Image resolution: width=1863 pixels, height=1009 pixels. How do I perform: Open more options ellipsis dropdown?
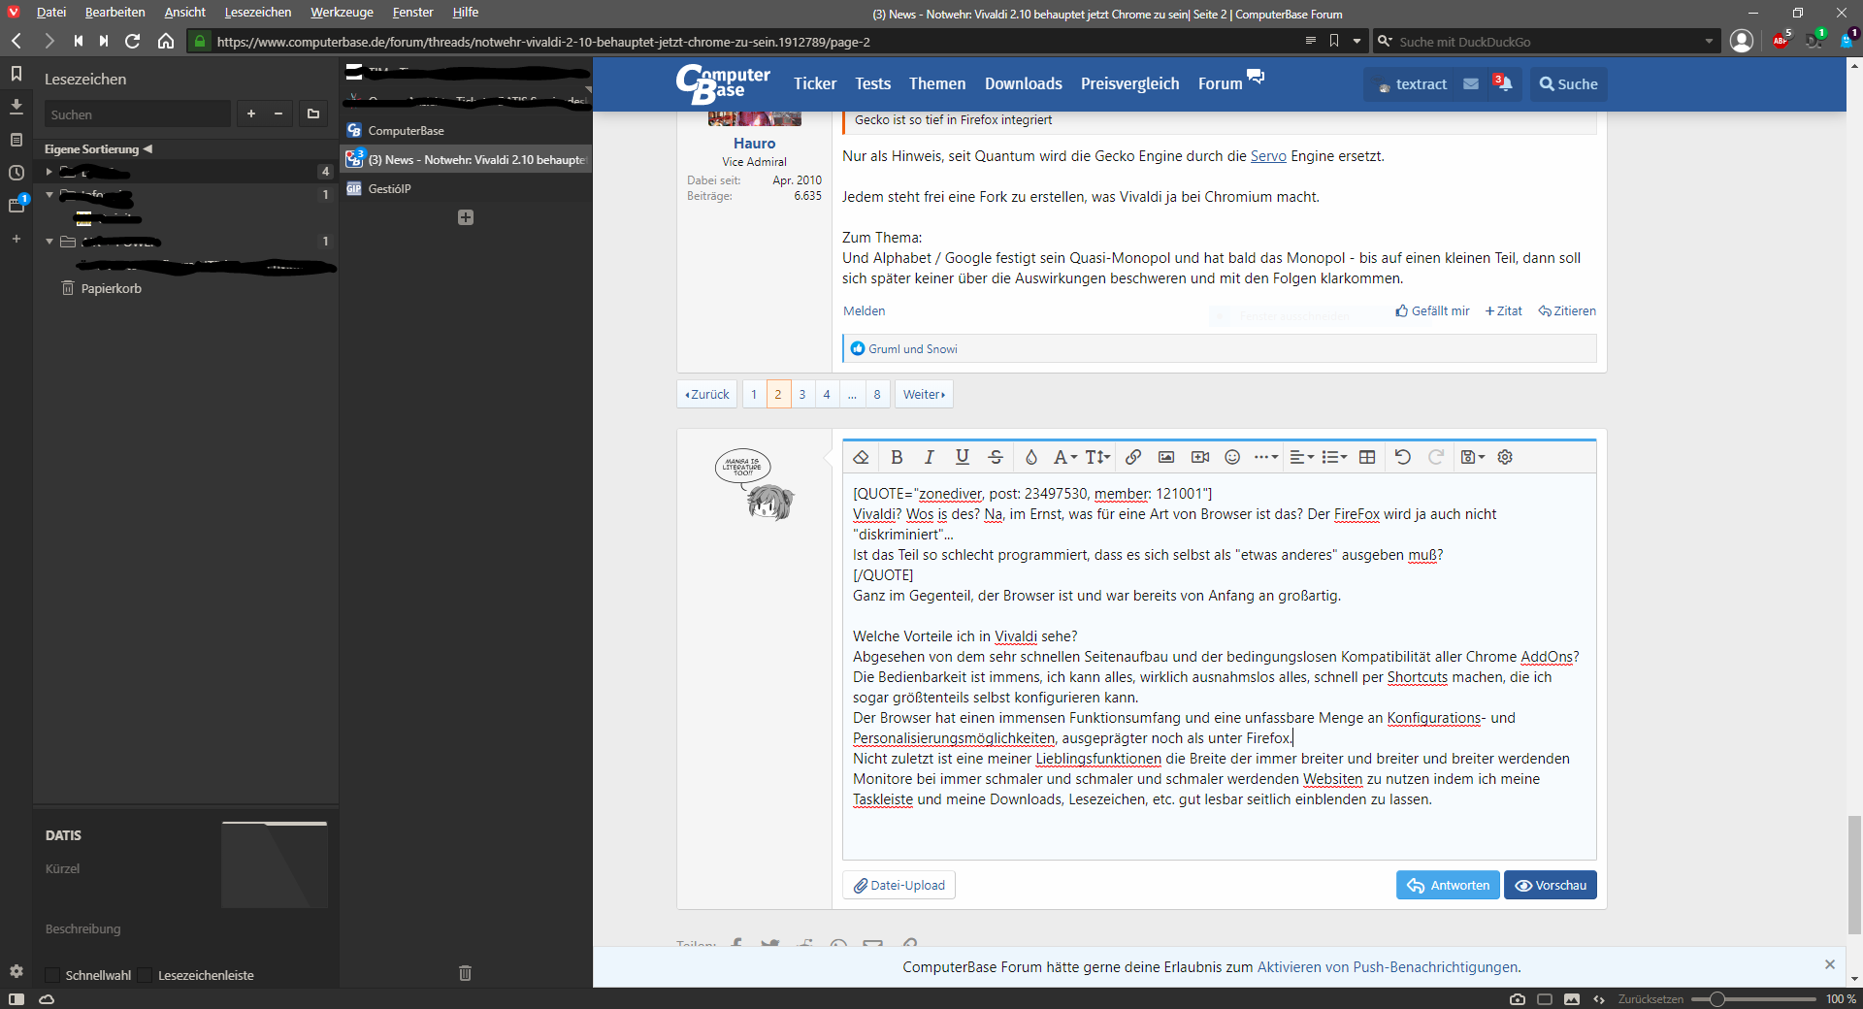pyautogui.click(x=1266, y=457)
